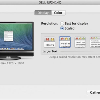100x100 pixels.
Task: Select the Best for display radio button
Action: (x=62, y=23)
